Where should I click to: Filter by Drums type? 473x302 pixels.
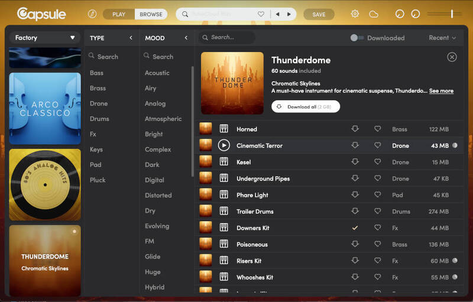[99, 119]
